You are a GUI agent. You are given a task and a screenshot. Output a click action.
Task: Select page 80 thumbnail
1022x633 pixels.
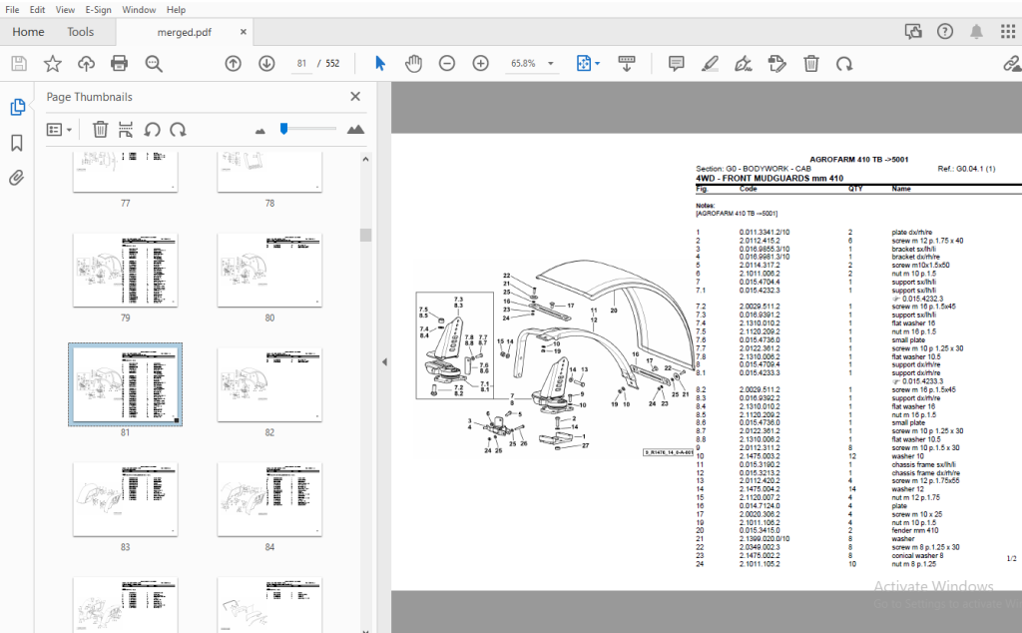click(269, 270)
